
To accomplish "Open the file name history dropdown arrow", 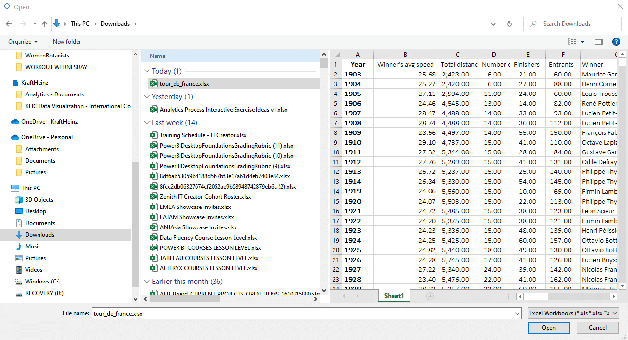I will 518,313.
